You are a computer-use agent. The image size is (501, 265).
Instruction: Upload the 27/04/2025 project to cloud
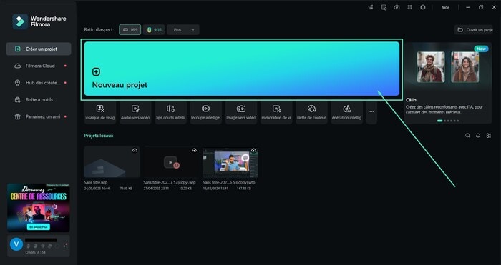(194, 150)
